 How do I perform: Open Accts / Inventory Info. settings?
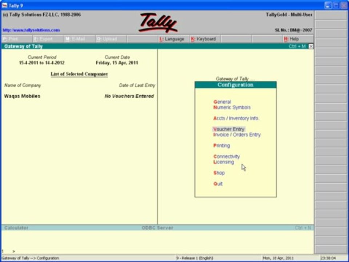[x=236, y=118]
